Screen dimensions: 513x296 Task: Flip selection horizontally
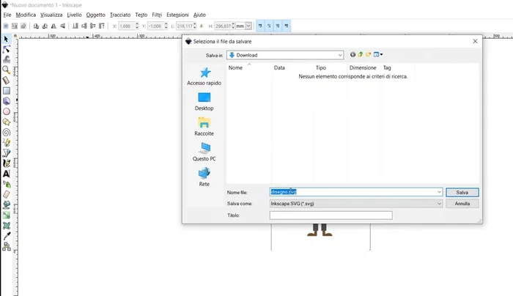click(53, 26)
